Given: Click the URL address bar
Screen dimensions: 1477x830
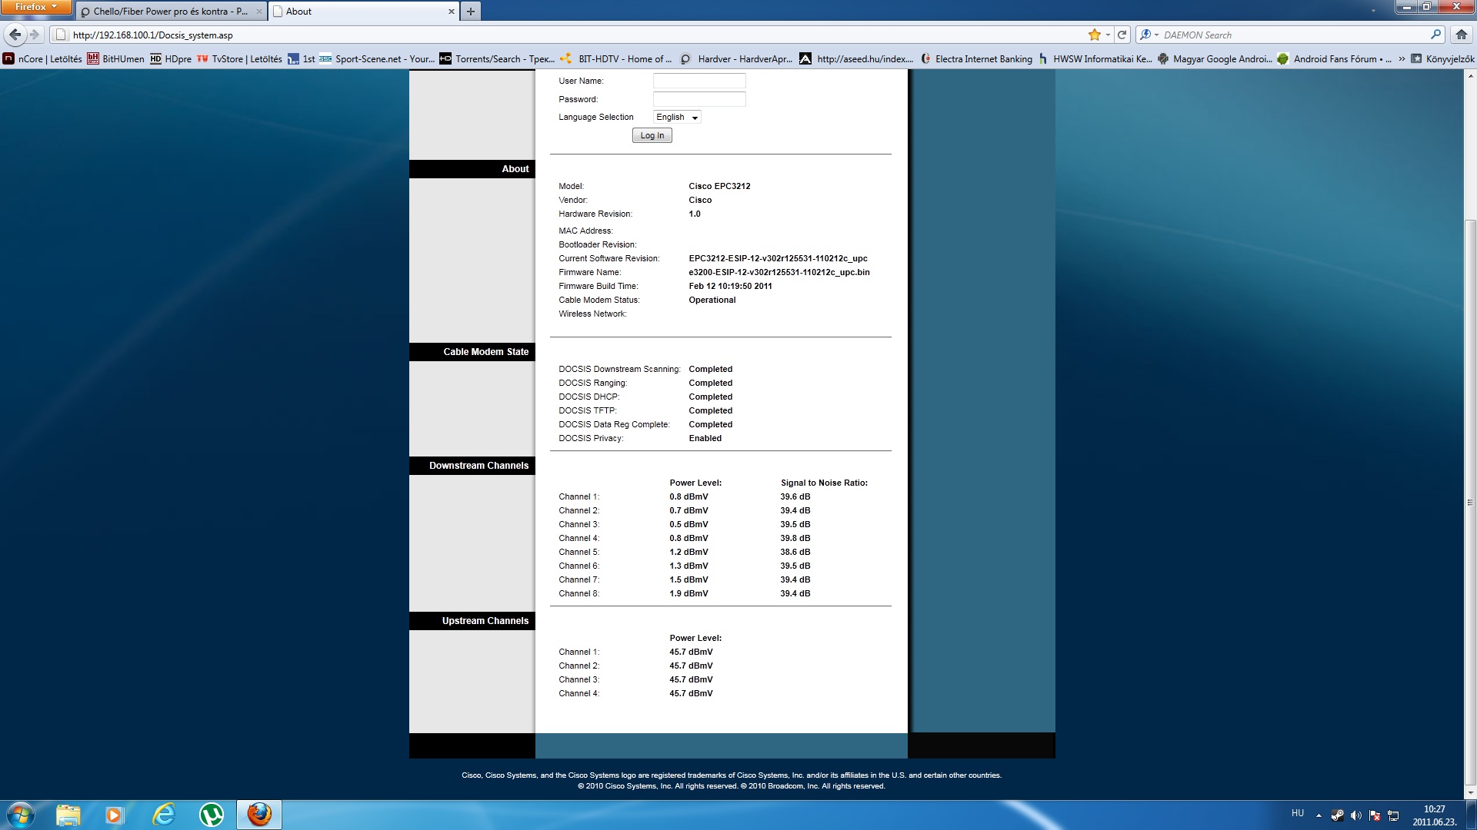Looking at the screenshot, I should [569, 35].
